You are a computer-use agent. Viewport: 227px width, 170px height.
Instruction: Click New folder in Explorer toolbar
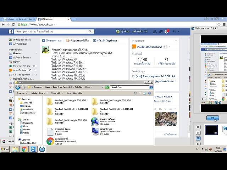(x=78, y=93)
